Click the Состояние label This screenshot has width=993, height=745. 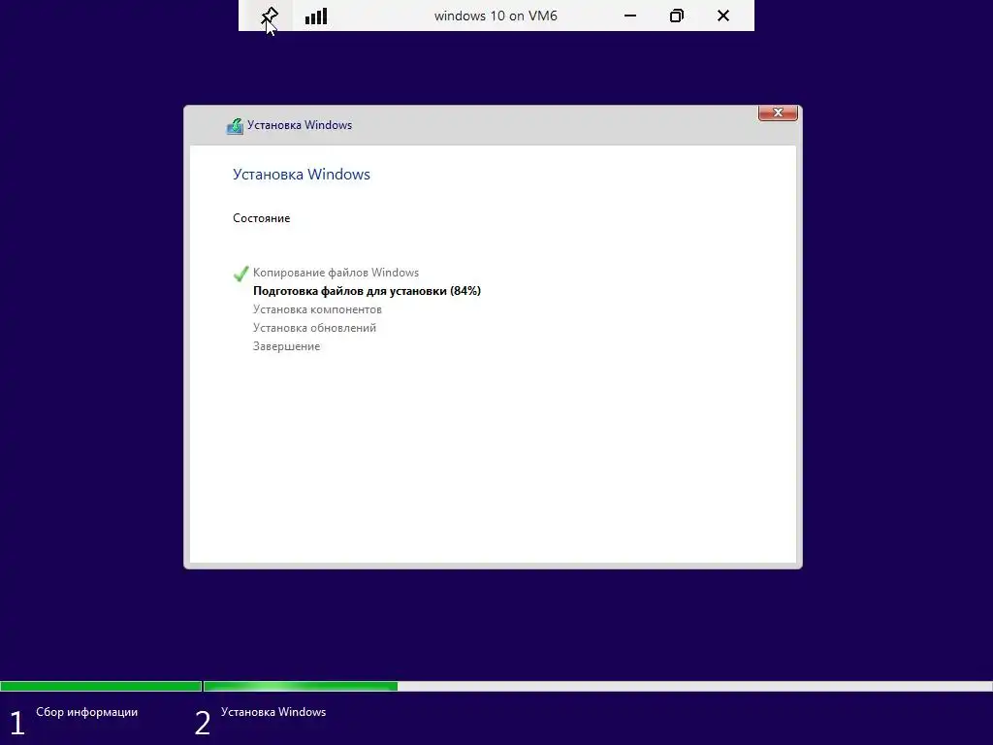[262, 218]
